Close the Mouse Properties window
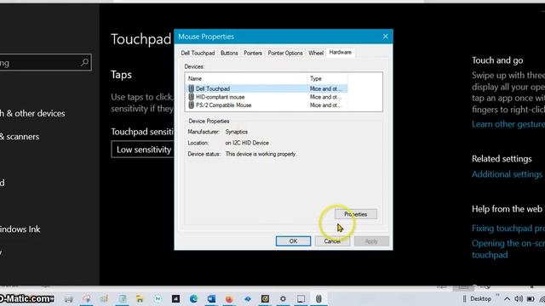This screenshot has width=545, height=306. point(385,37)
